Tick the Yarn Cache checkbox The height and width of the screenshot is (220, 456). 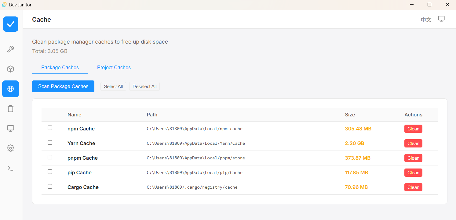pos(50,143)
